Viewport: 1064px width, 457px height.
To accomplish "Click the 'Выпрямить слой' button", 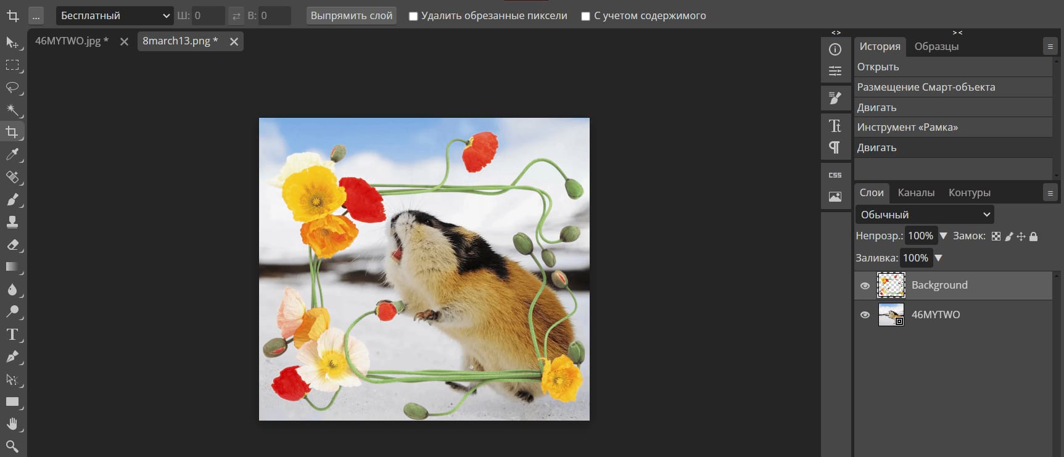I will click(x=352, y=16).
